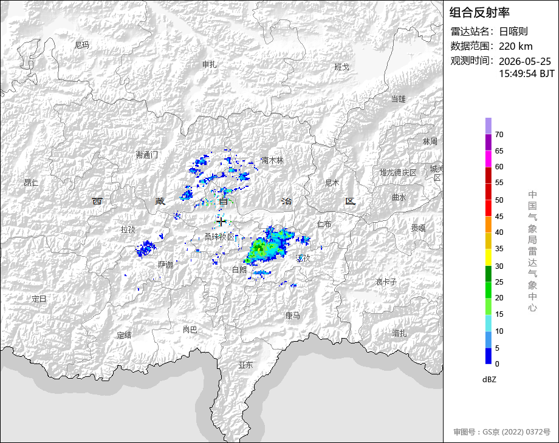This screenshot has height=443, width=559.
Task: Click the 江孜 map label
Action: pyautogui.click(x=303, y=258)
